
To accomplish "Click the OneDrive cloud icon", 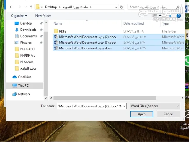I will 15,77.
